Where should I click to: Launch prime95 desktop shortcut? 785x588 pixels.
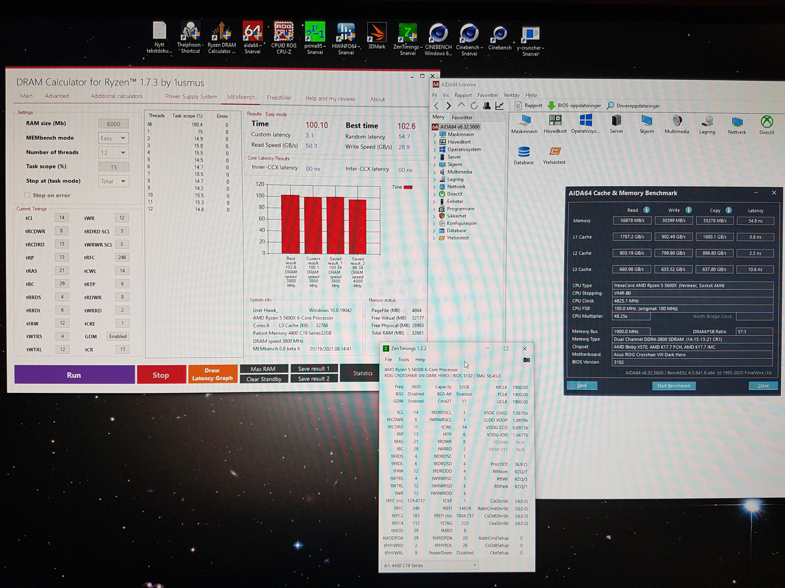(315, 38)
